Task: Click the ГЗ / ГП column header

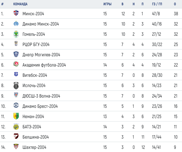Action: point(157,4)
